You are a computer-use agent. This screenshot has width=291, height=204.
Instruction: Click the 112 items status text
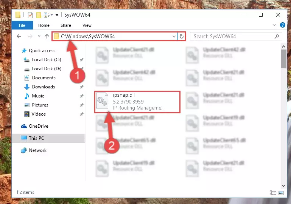pos(25,192)
